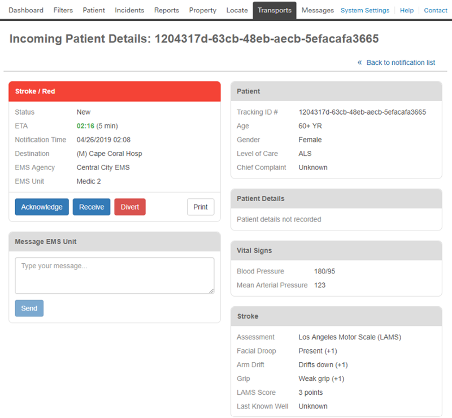
Task: Switch to the Incidents tab
Action: (x=129, y=10)
